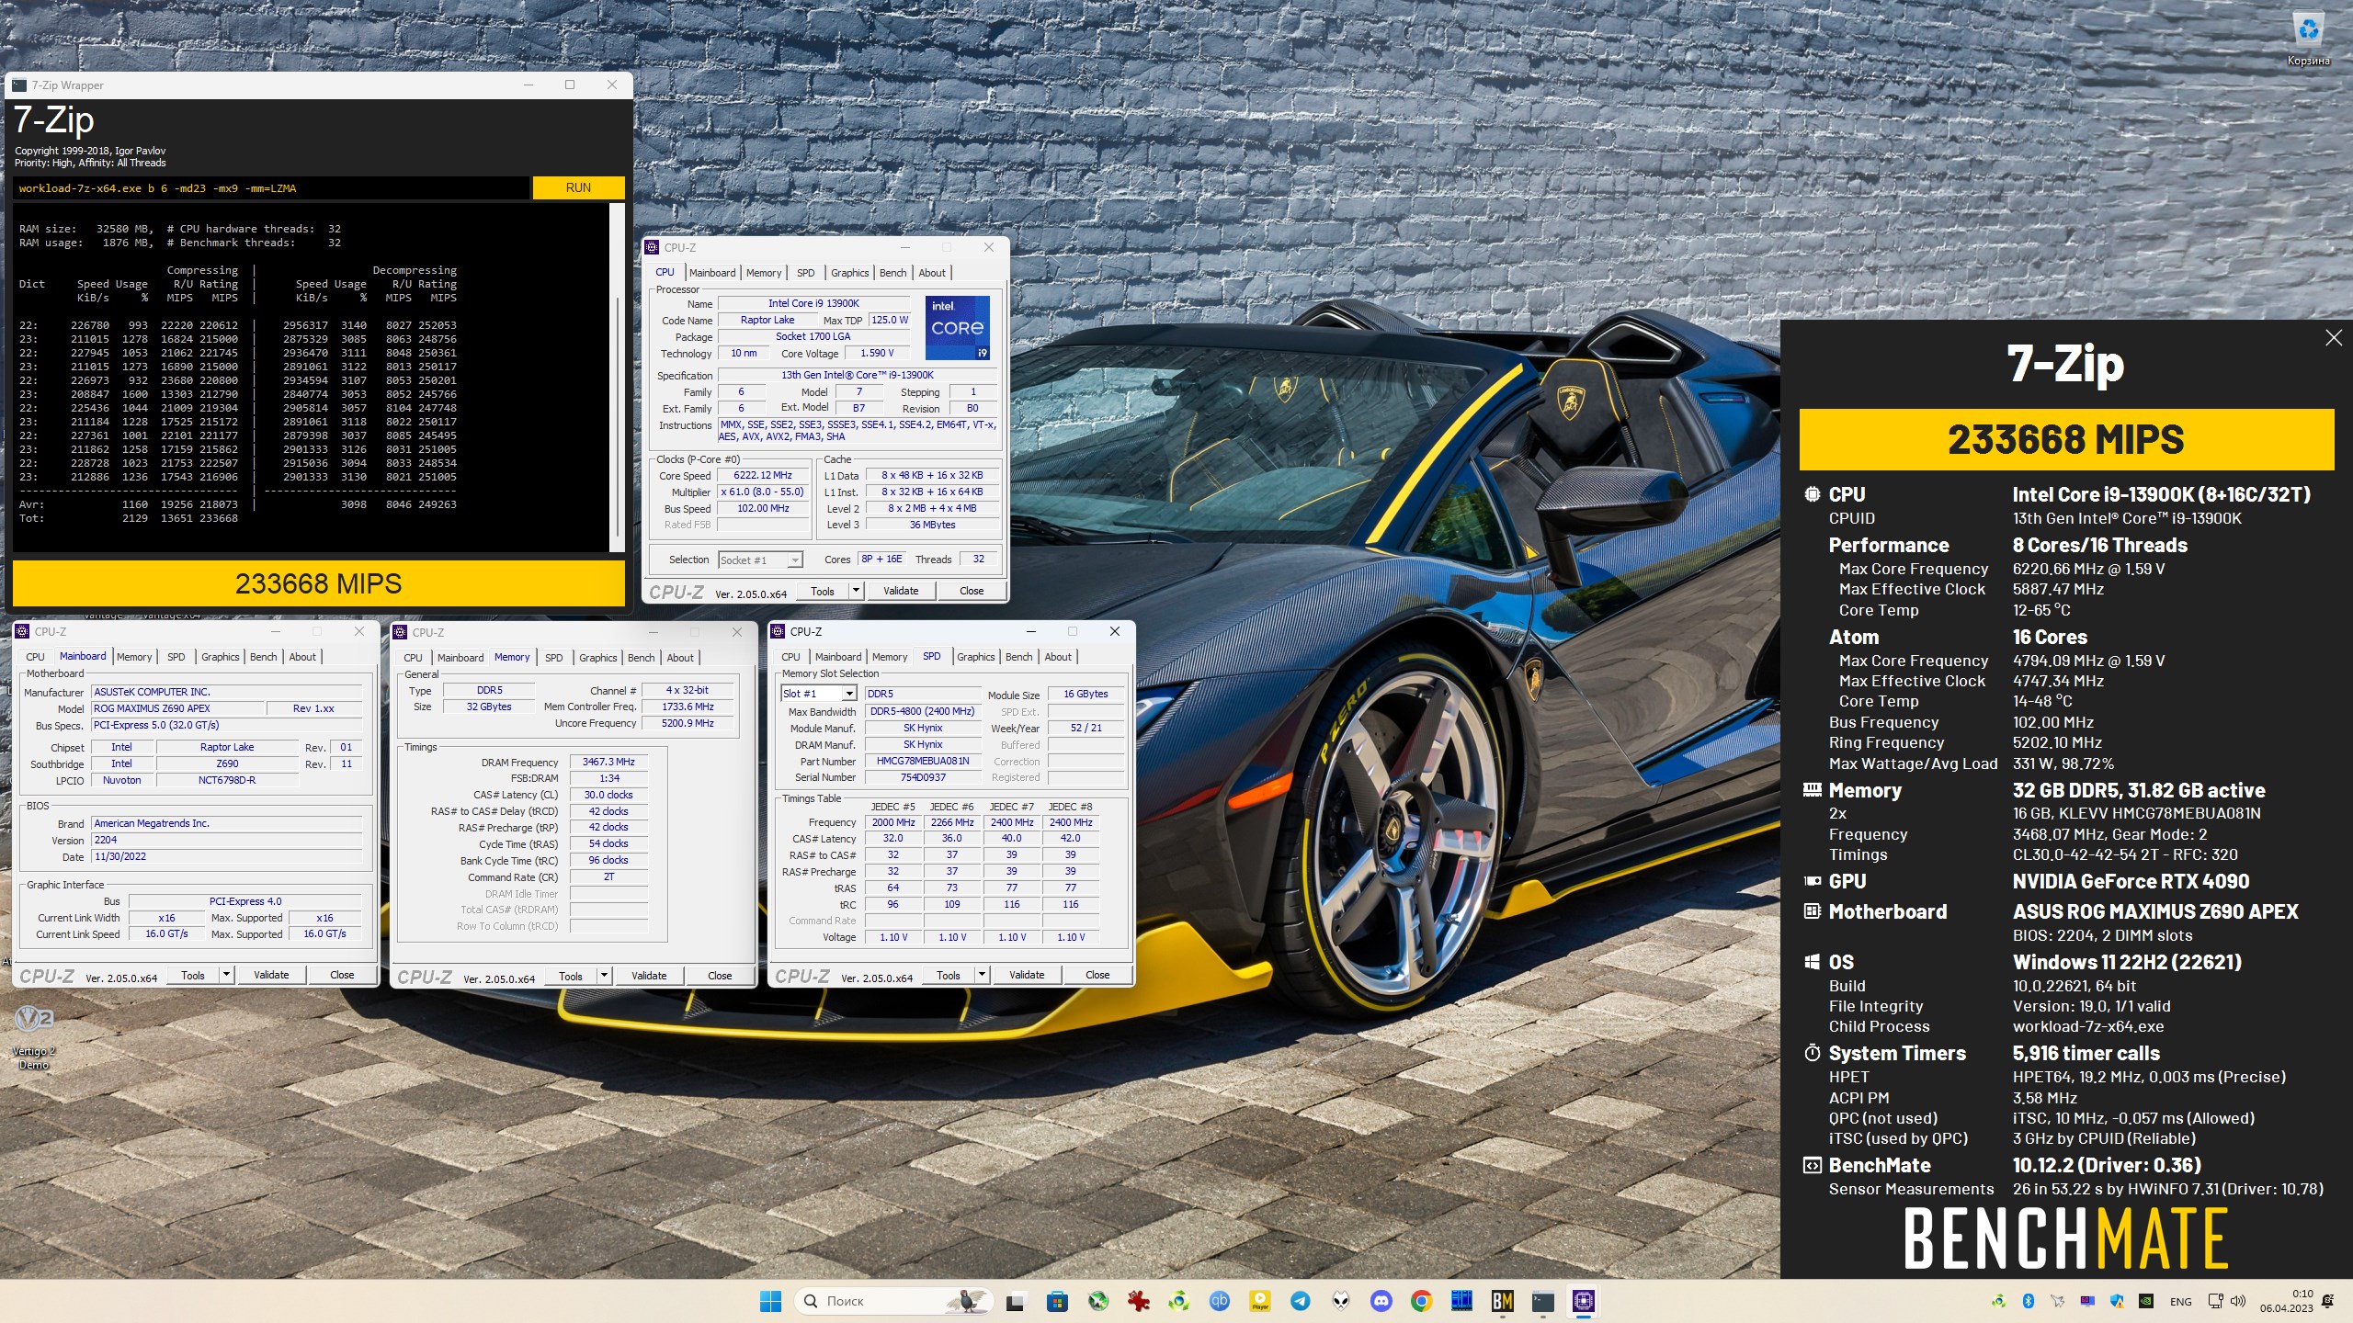Open Windows Security tray icon with warning
The height and width of the screenshot is (1323, 2353).
point(2117,1301)
